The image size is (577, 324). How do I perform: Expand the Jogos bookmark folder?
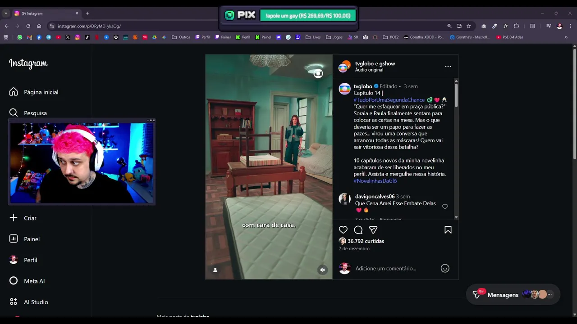coord(334,37)
